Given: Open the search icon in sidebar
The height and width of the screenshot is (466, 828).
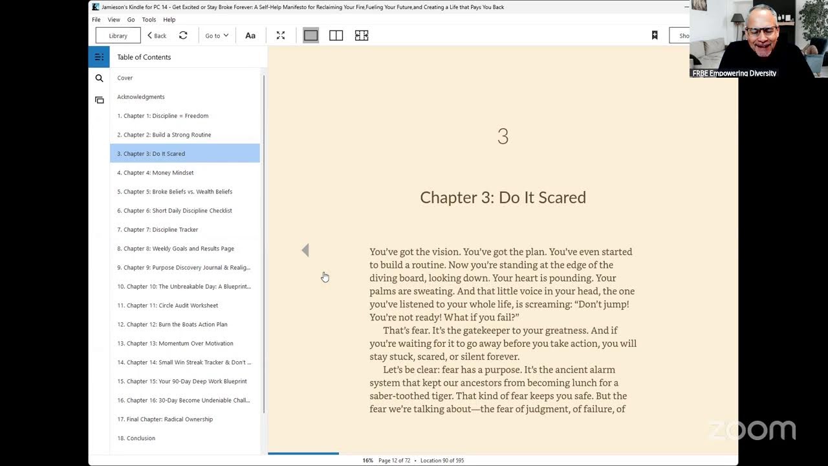Looking at the screenshot, I should click(x=99, y=78).
